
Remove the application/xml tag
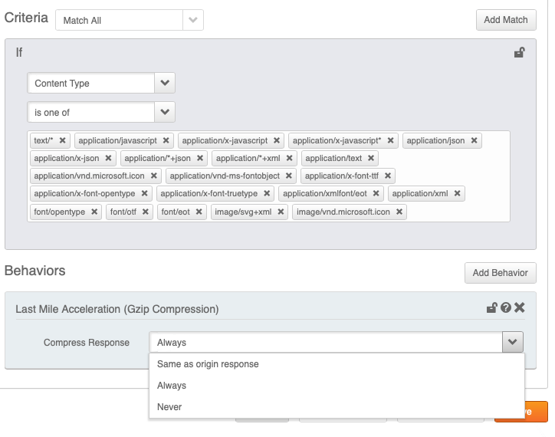pos(458,194)
